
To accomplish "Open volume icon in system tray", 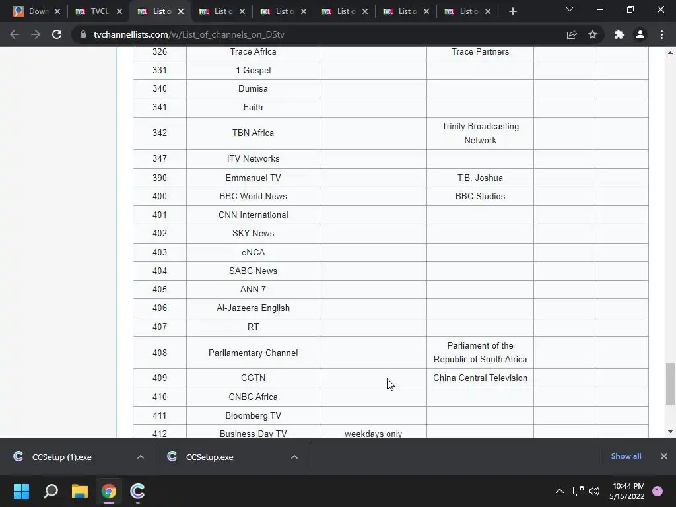I will click(594, 491).
